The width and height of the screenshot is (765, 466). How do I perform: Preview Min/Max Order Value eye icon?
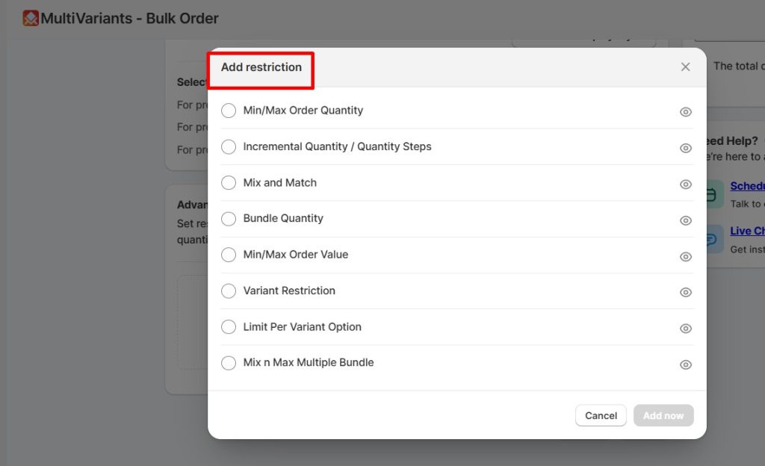tap(685, 256)
